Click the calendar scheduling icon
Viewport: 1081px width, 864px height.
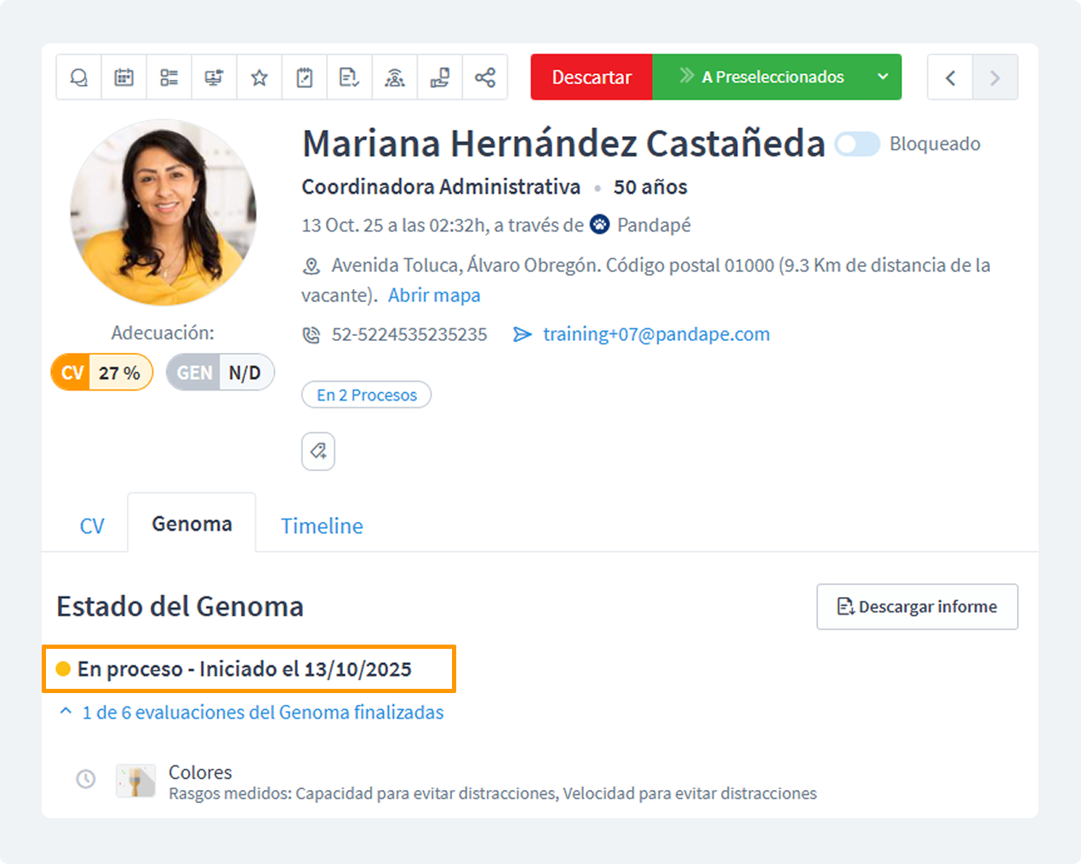(x=124, y=77)
